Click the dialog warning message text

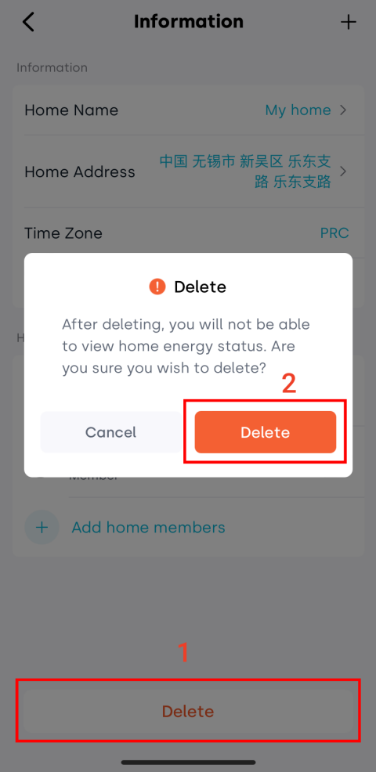click(186, 346)
